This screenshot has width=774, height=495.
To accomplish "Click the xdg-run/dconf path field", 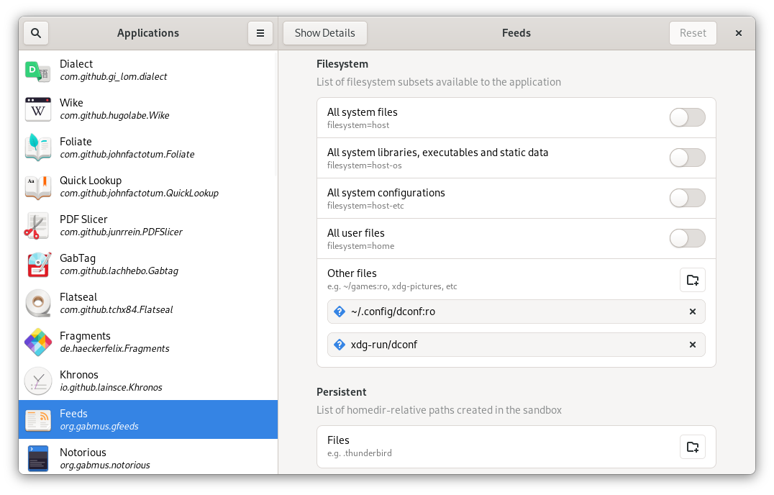I will coord(504,345).
